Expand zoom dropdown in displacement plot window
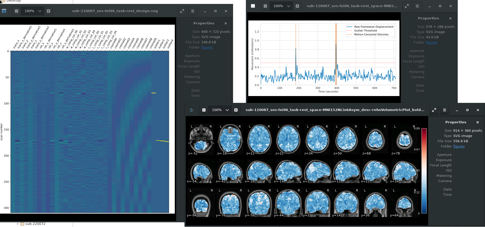 pyautogui.click(x=289, y=6)
